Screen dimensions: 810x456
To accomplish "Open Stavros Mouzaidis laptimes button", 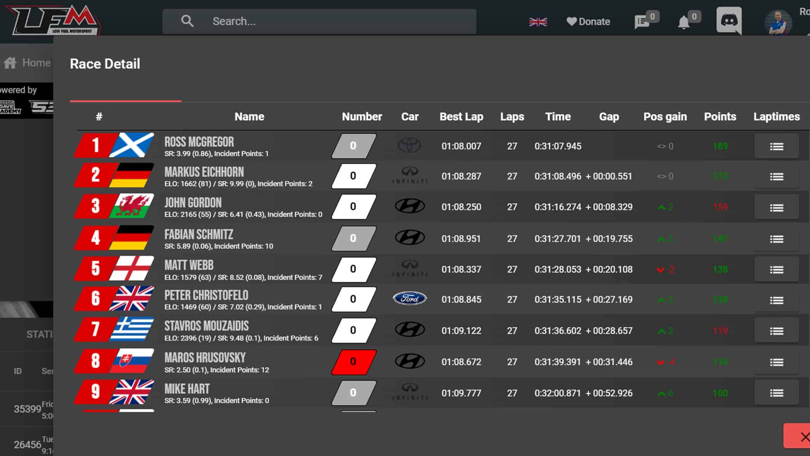I will (776, 331).
